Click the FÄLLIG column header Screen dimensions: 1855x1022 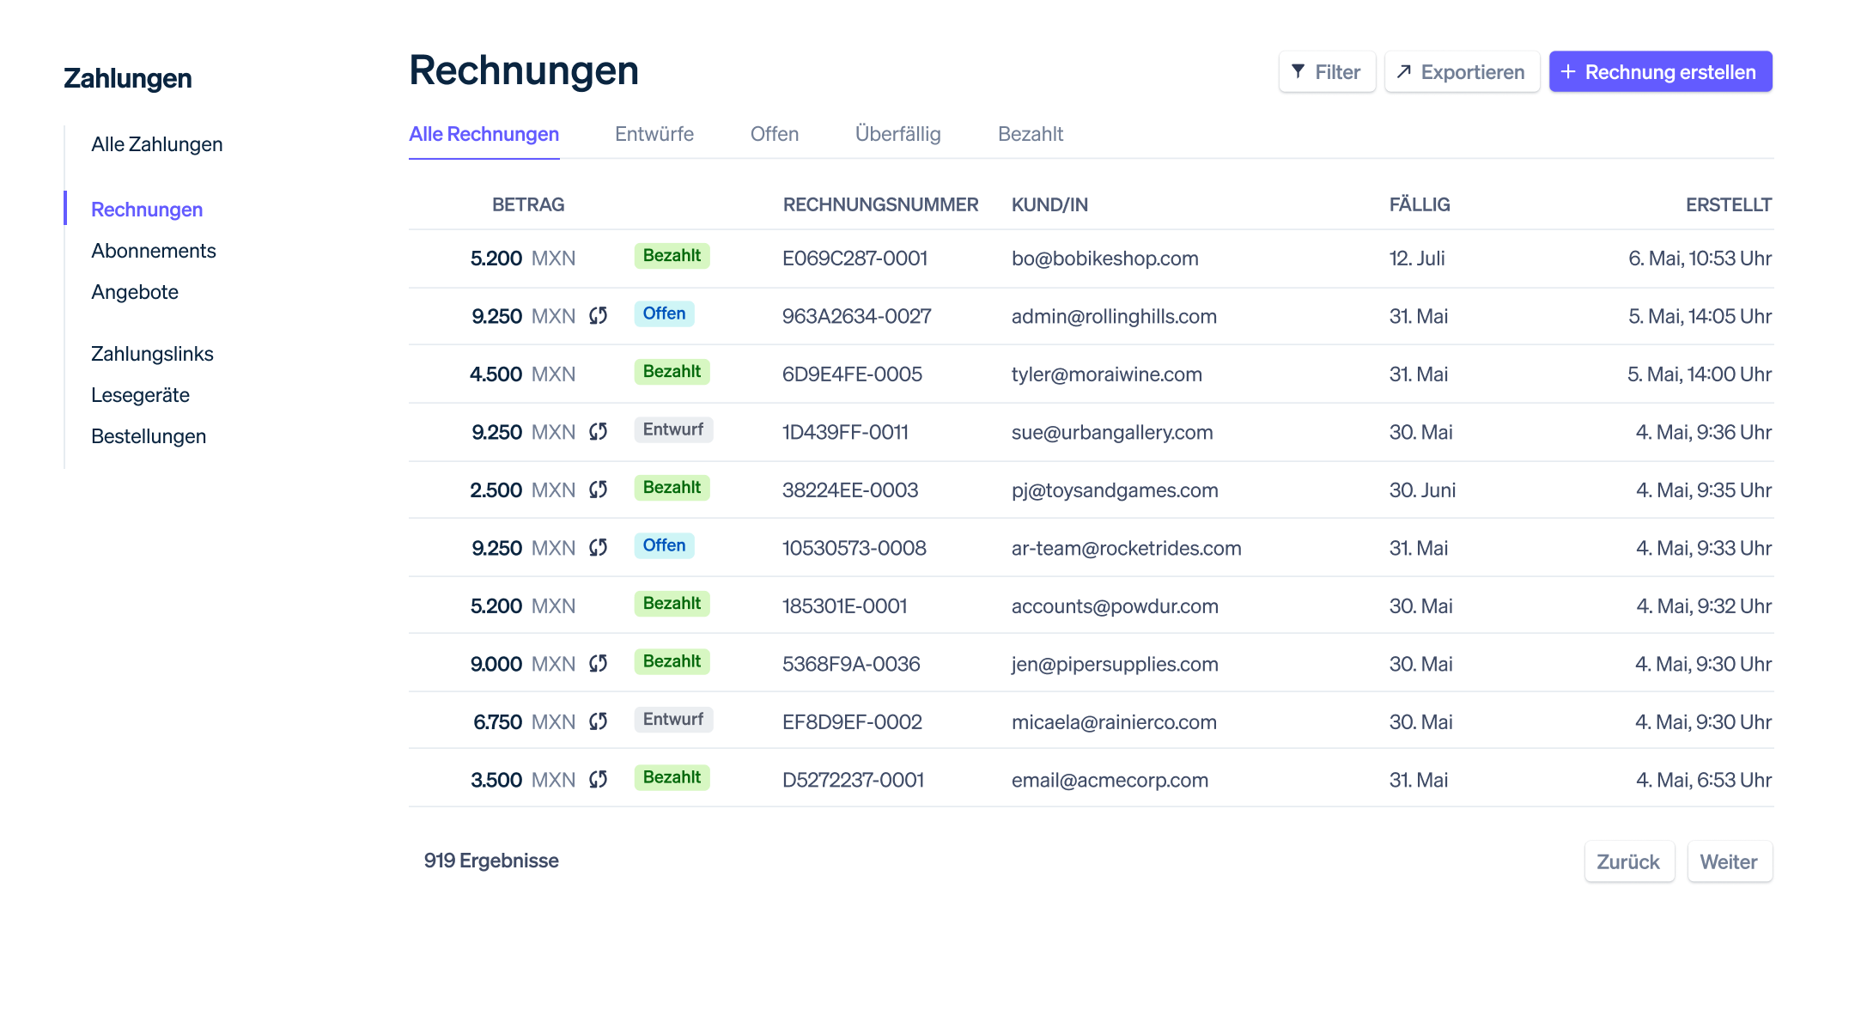1420,204
